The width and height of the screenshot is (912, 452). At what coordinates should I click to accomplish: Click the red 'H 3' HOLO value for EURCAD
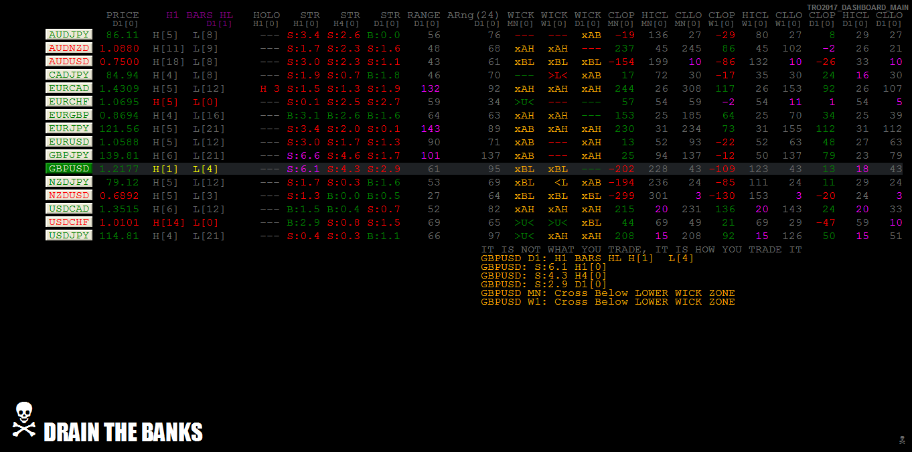tap(270, 88)
